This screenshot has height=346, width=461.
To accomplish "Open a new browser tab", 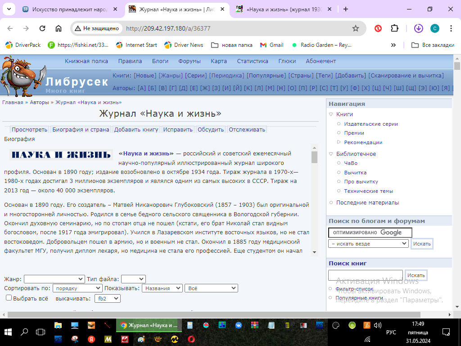I will coord(346,9).
